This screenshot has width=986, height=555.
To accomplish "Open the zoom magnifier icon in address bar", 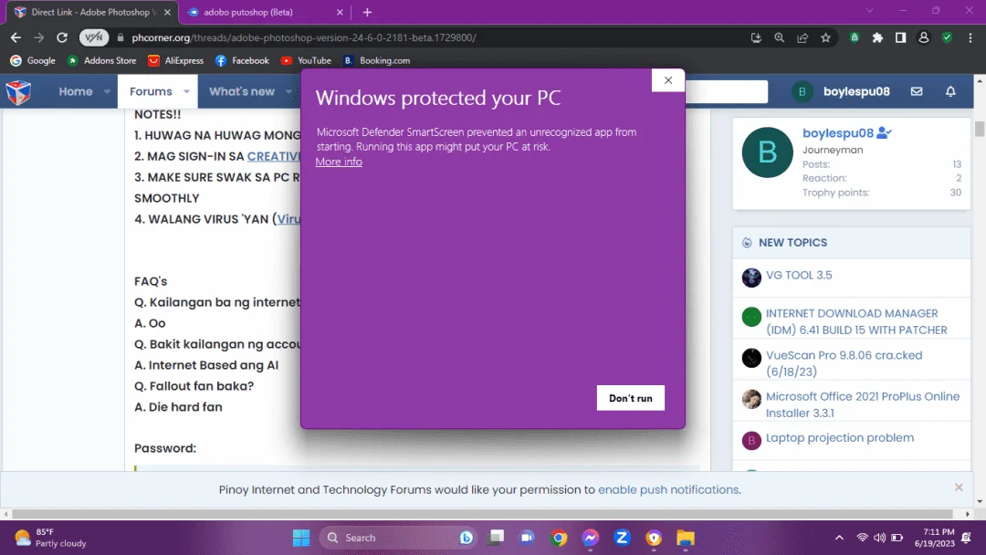I will click(x=779, y=37).
